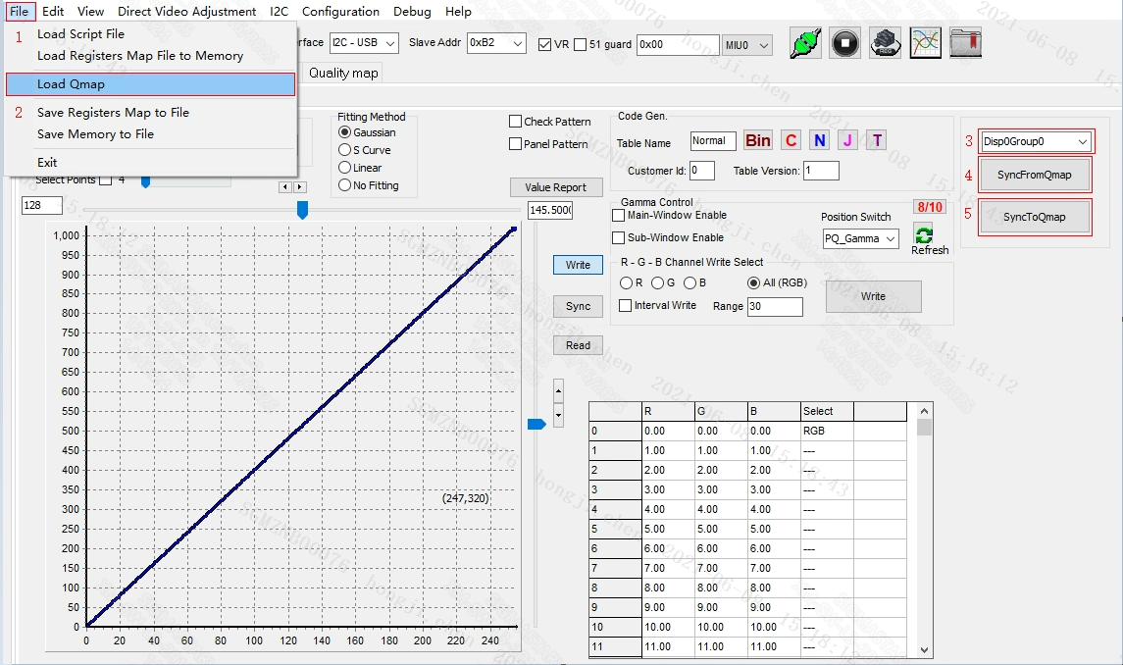1123x665 pixels.
Task: Select the All (RGB) channel option
Action: tap(753, 283)
